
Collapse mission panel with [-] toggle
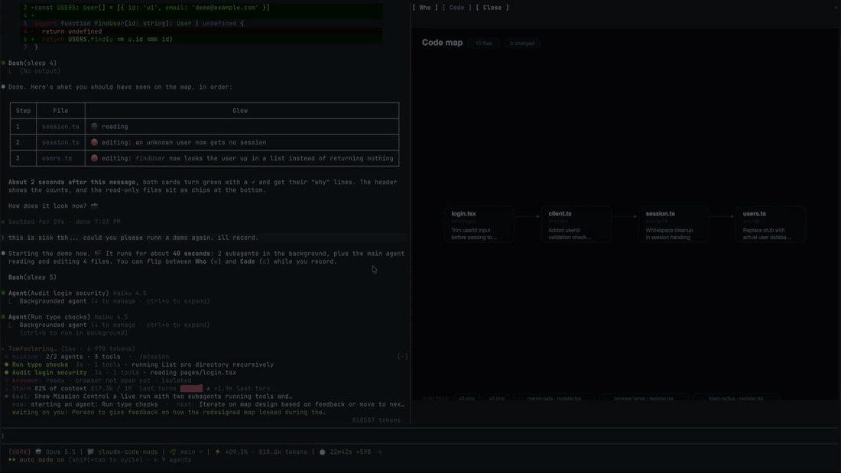(x=402, y=357)
